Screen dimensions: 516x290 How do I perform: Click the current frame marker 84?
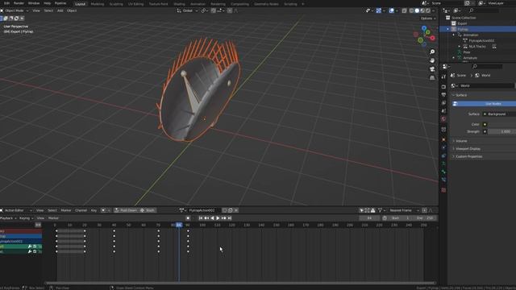179,225
